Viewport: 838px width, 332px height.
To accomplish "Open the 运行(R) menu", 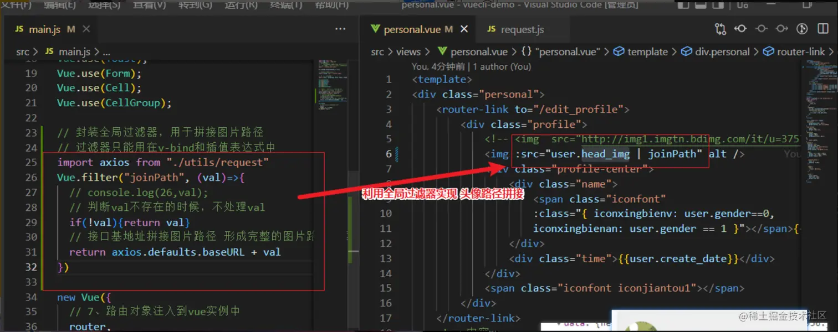I will click(241, 5).
